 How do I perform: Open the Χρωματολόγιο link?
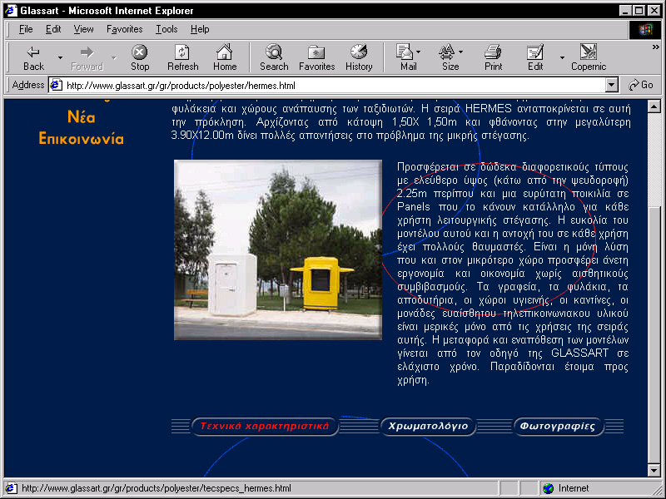pyautogui.click(x=428, y=426)
